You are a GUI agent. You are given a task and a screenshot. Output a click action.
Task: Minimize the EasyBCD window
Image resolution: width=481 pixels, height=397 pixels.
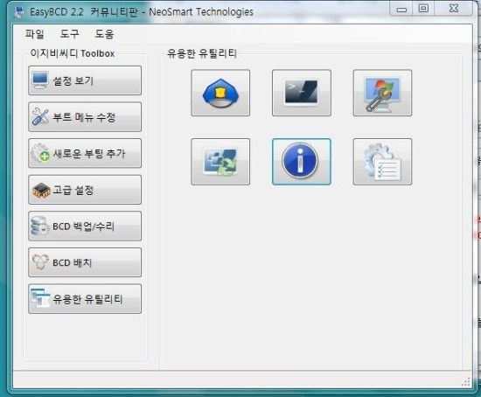(x=401, y=10)
